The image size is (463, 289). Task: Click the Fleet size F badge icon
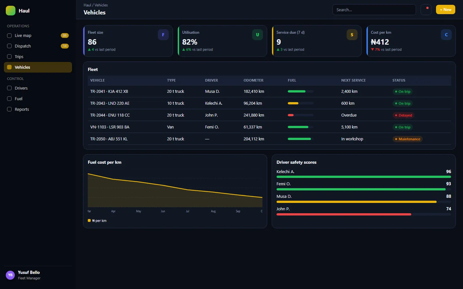click(x=163, y=35)
